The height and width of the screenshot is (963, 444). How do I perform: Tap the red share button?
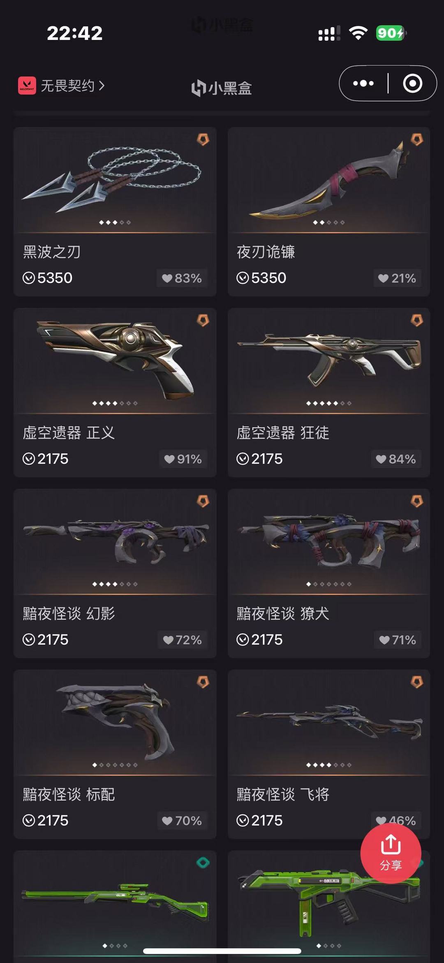pos(391,853)
